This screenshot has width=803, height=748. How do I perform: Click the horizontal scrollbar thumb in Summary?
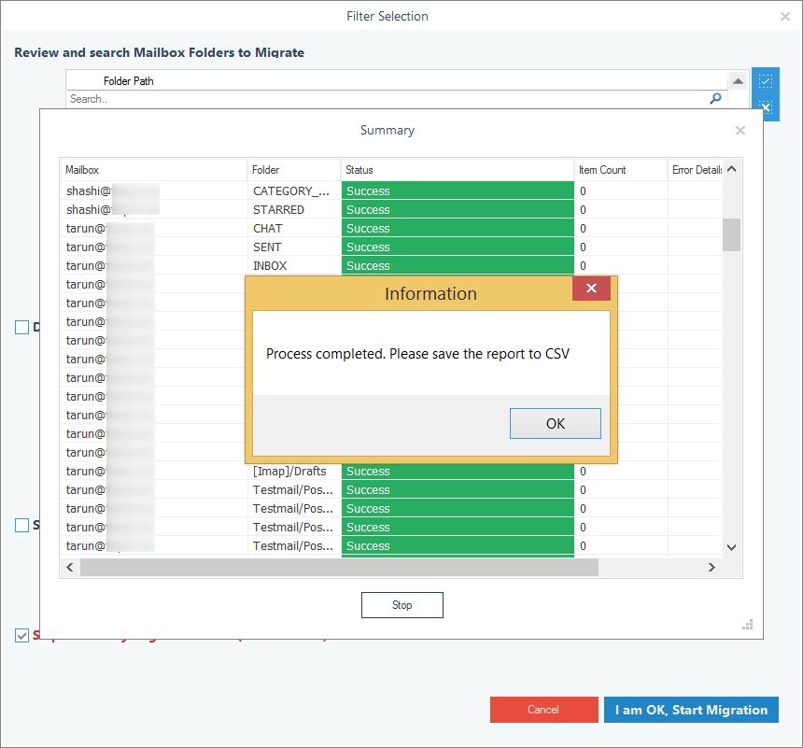[x=339, y=567]
